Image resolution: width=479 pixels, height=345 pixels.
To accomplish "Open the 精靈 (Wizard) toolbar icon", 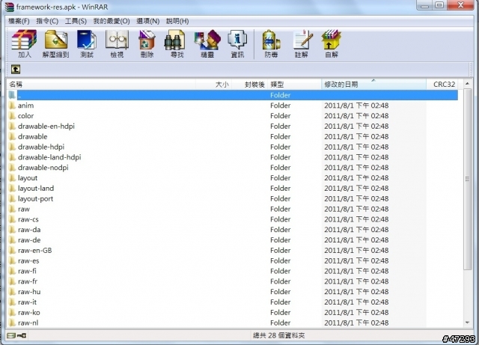I will [207, 43].
